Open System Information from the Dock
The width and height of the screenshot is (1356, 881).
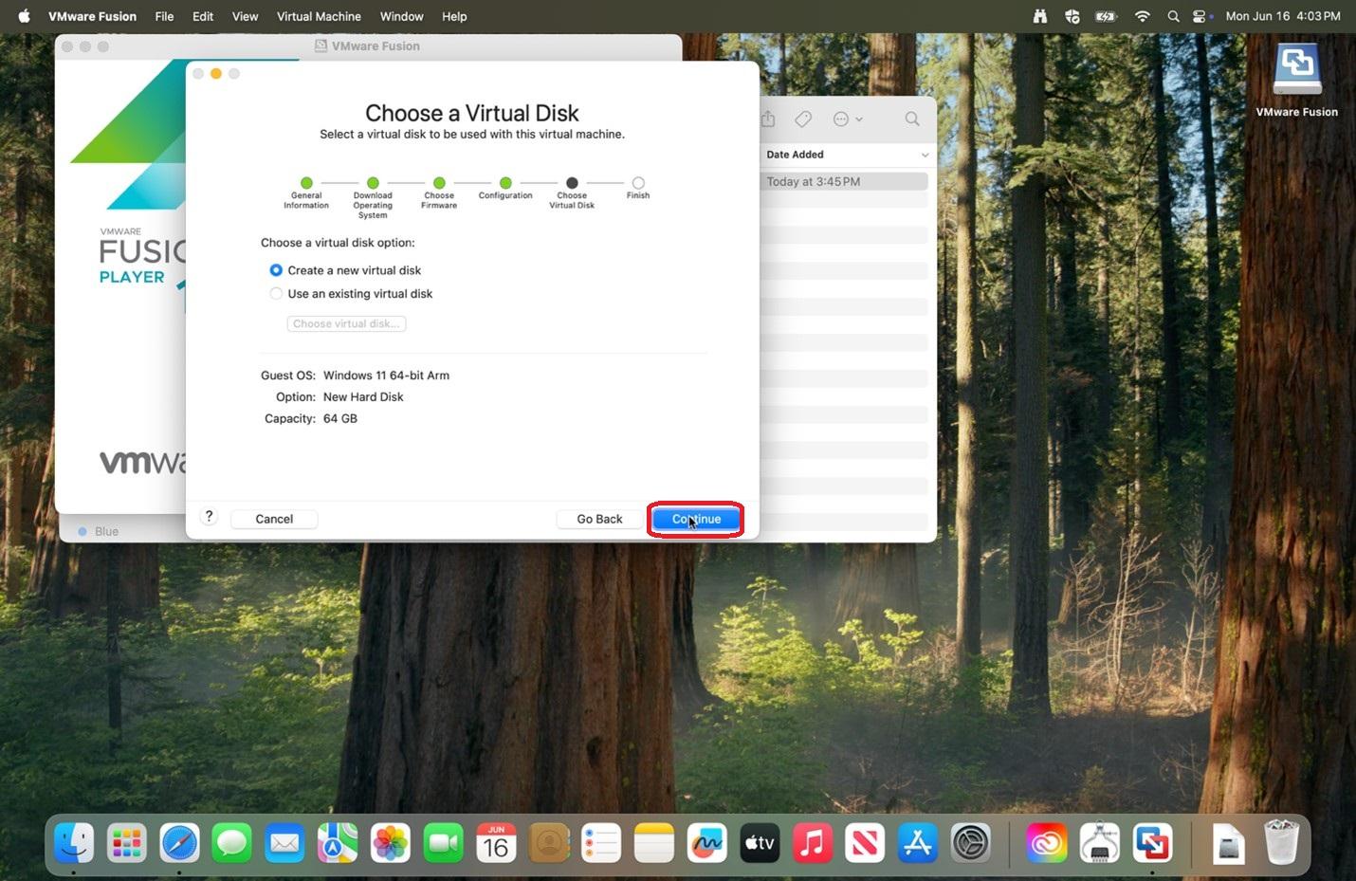coord(1099,842)
